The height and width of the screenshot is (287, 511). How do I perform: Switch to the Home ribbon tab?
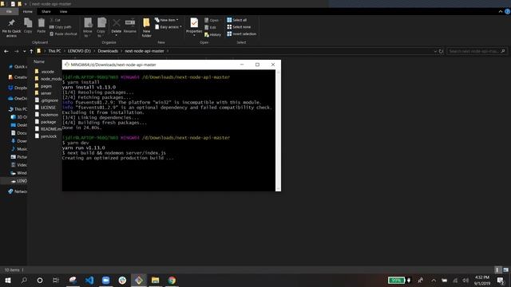pos(27,11)
